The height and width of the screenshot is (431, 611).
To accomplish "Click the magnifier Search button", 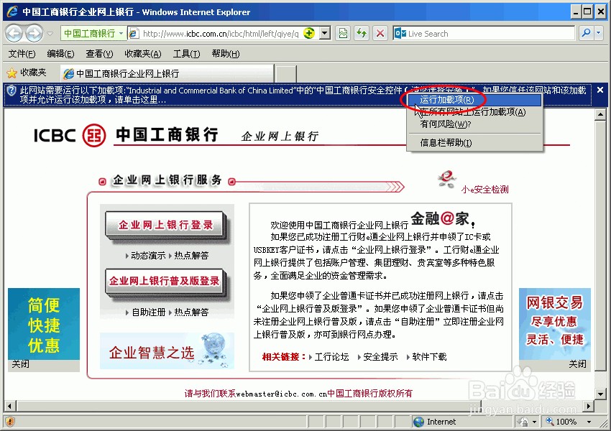I will tap(586, 34).
